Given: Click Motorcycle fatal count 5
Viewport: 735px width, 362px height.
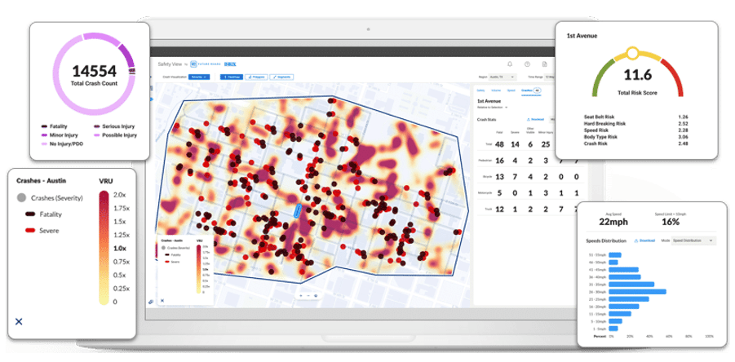Looking at the screenshot, I should pyautogui.click(x=499, y=193).
